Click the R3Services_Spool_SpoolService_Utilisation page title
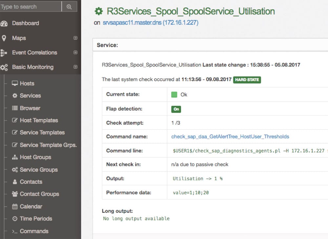 191,11
